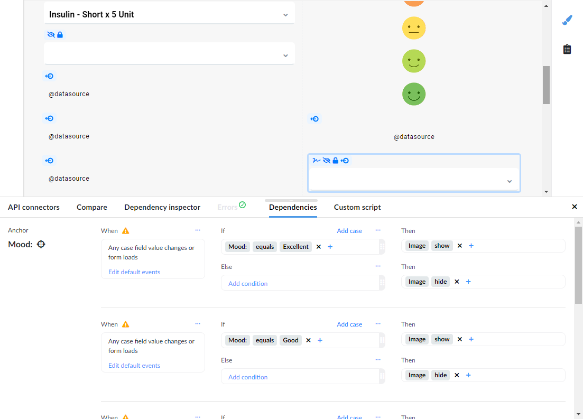Select the Dependencies tab
Image resolution: width=583 pixels, height=419 pixels.
click(x=293, y=208)
